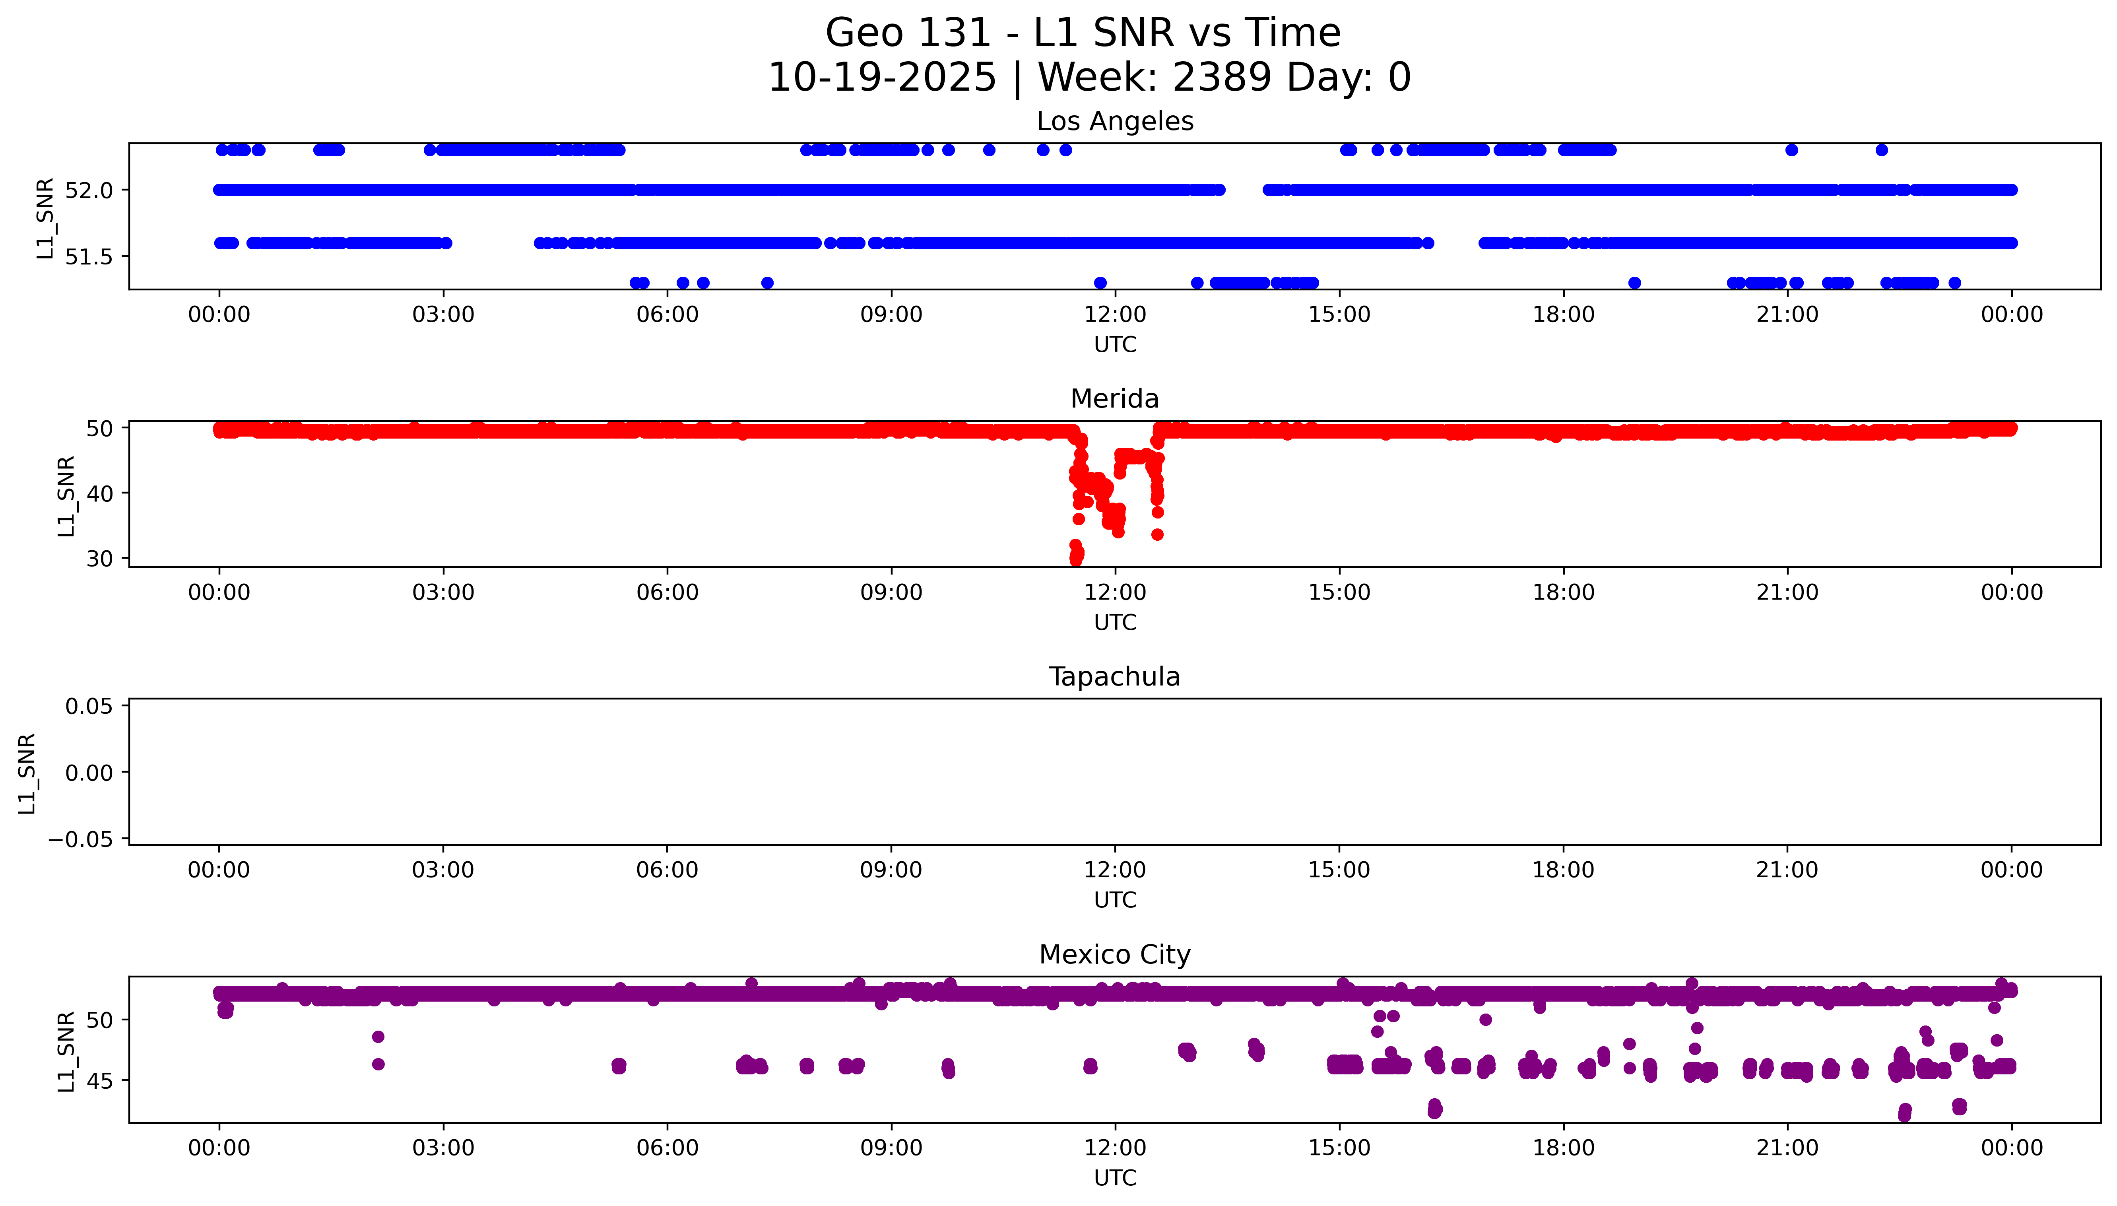
Task: Click the empty Tapachula plot area center
Action: [1114, 772]
